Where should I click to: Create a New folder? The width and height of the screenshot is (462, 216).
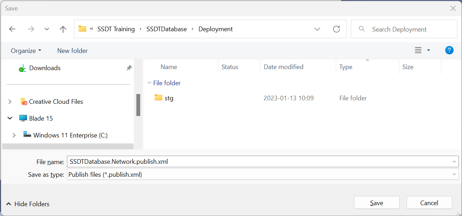coord(72,51)
